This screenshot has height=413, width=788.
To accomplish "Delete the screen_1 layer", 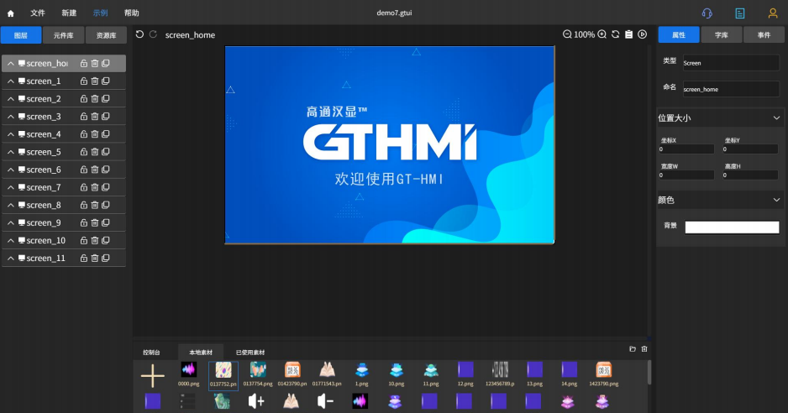I will pyautogui.click(x=94, y=81).
